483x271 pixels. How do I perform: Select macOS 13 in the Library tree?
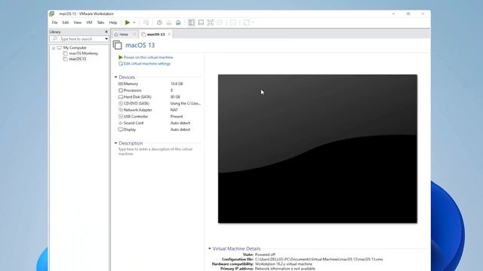tap(77, 59)
